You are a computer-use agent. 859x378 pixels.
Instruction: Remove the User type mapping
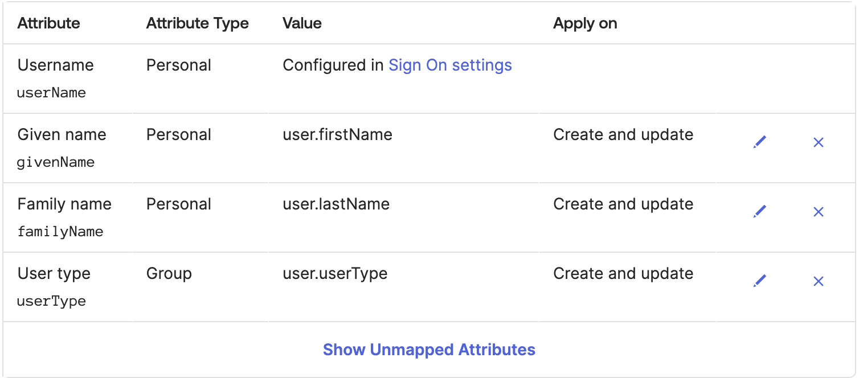click(819, 281)
